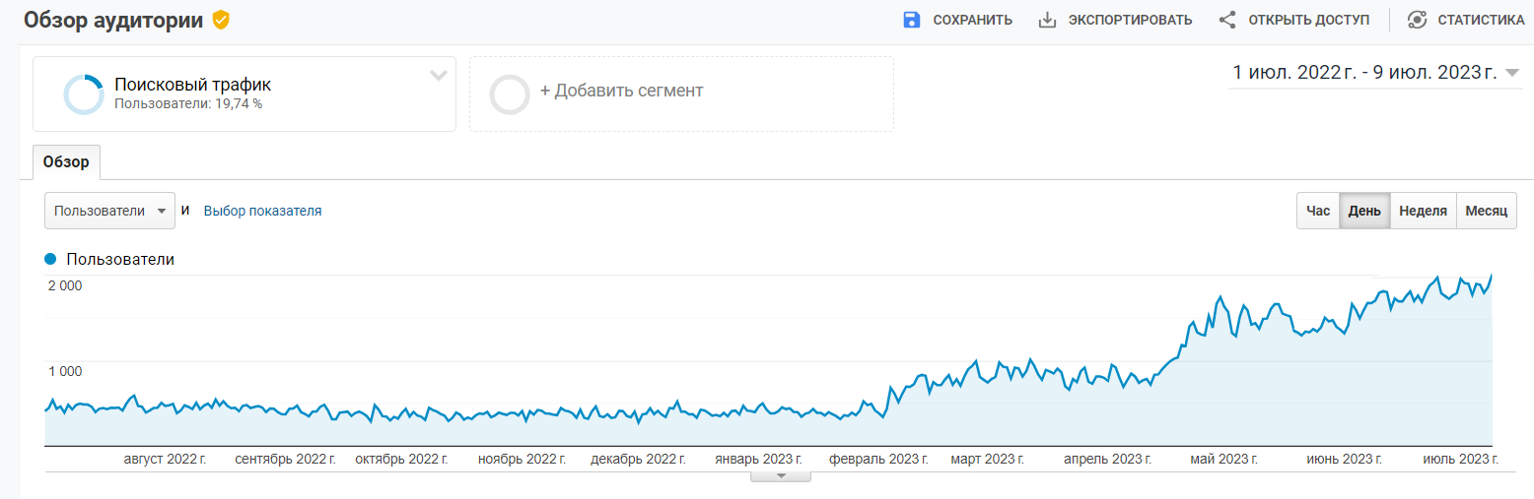Click the Выбор показателя link
The image size is (1534, 499).
coord(262,211)
